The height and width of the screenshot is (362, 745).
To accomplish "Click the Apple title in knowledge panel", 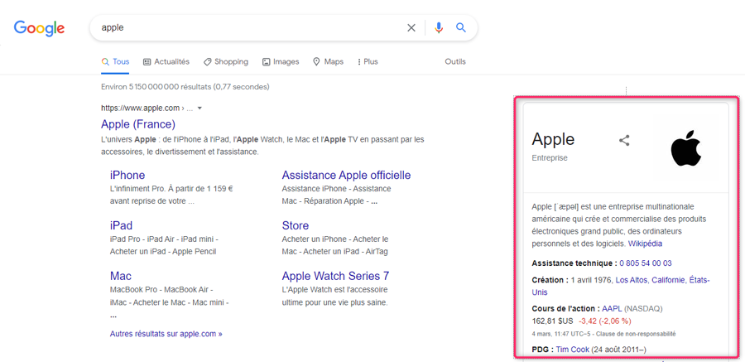I will click(x=553, y=139).
